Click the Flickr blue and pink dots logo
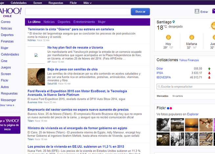Viewport: 215px width, 154px height. click(169, 108)
